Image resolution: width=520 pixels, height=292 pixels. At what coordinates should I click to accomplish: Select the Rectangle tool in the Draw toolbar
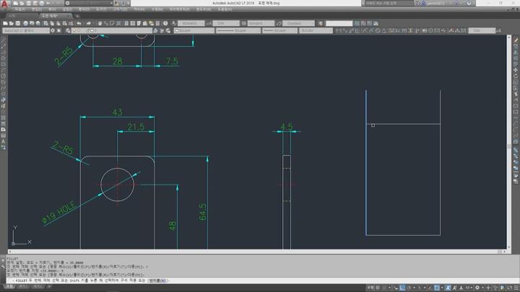tap(4, 64)
